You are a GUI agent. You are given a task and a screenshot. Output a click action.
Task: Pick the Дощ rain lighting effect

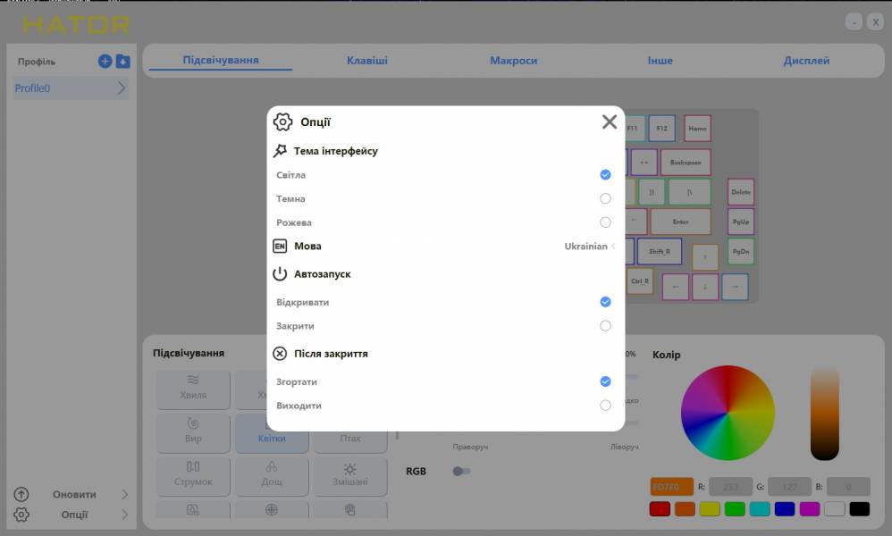pos(272,474)
